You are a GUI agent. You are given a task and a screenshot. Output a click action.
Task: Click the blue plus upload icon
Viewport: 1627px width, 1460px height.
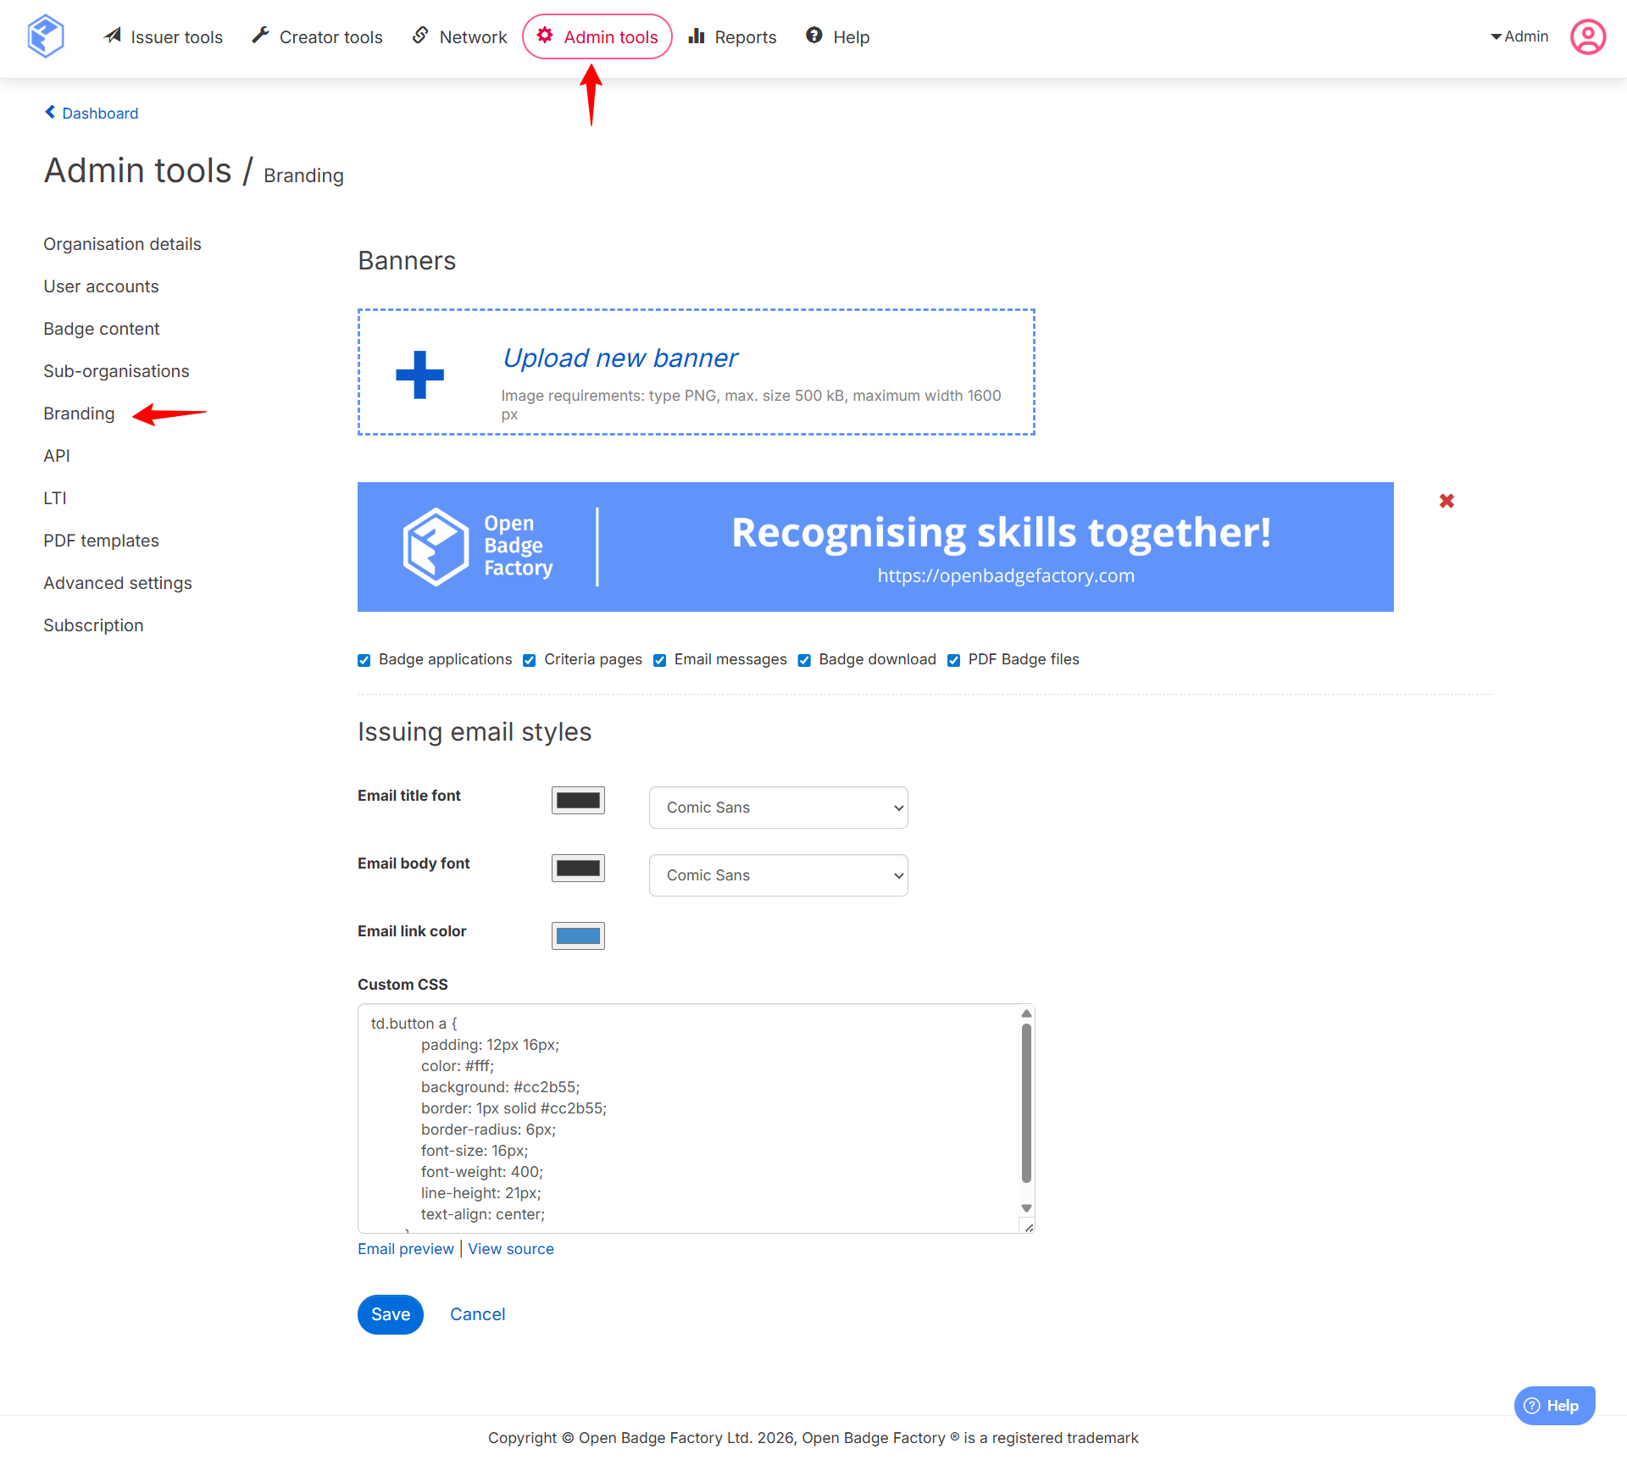tap(419, 374)
